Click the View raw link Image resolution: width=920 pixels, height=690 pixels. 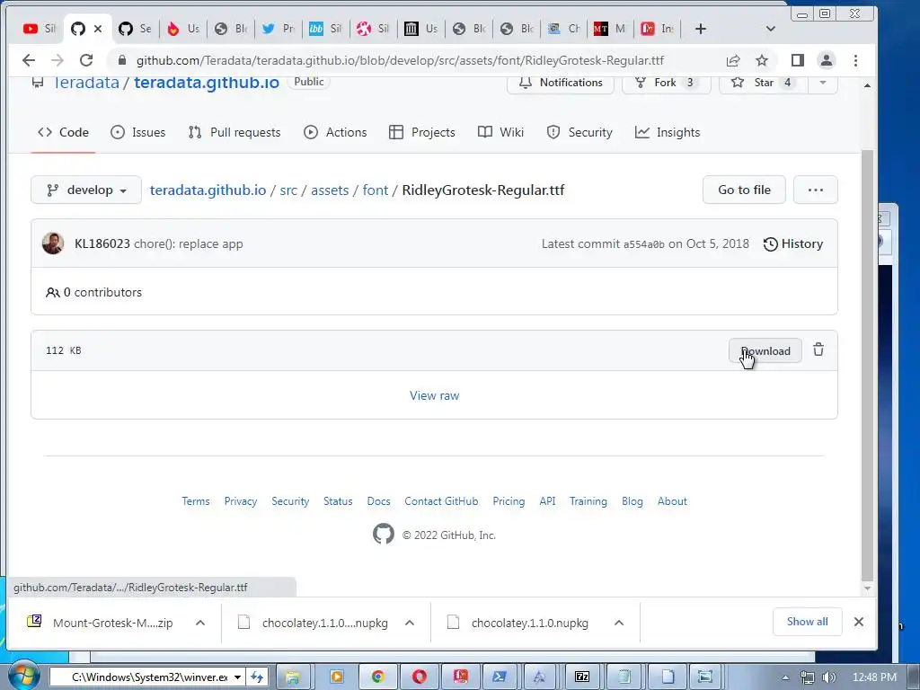coord(434,395)
